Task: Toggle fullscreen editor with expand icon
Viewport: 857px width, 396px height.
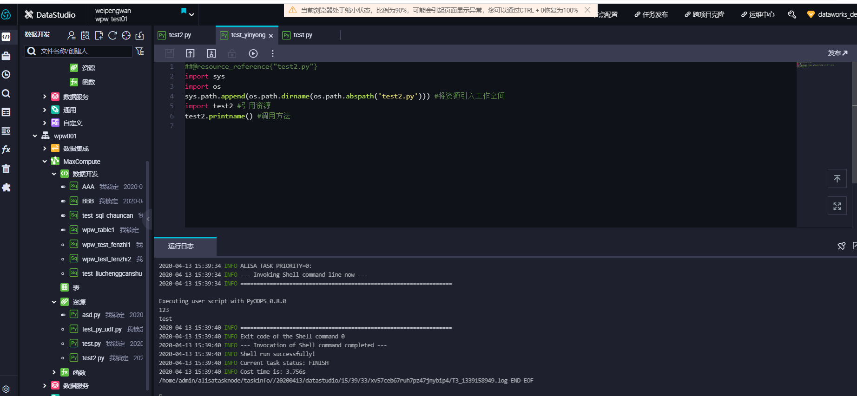Action: (837, 206)
